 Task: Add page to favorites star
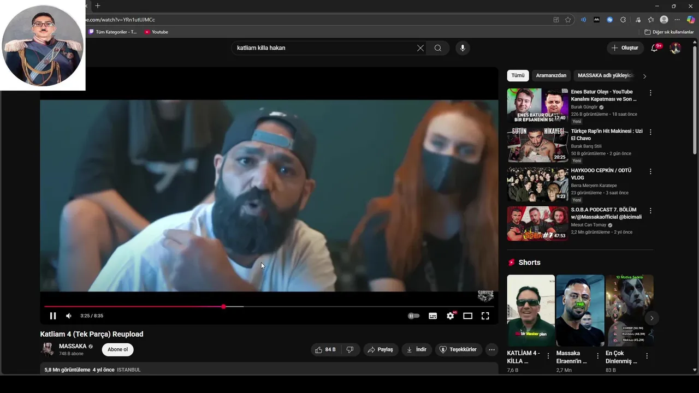[x=568, y=20]
